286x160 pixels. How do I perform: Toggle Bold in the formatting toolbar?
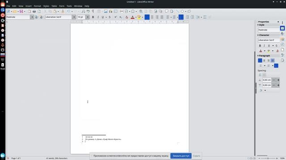point(93,17)
